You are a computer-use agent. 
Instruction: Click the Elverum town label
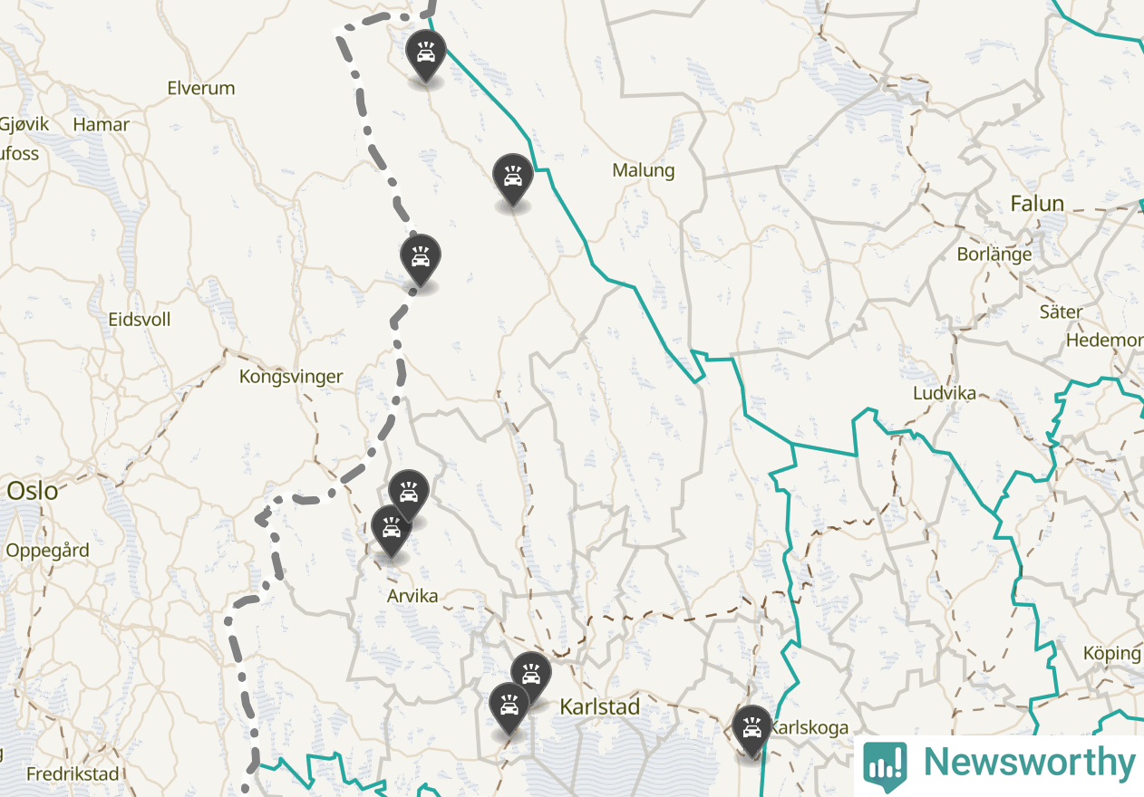tap(201, 88)
